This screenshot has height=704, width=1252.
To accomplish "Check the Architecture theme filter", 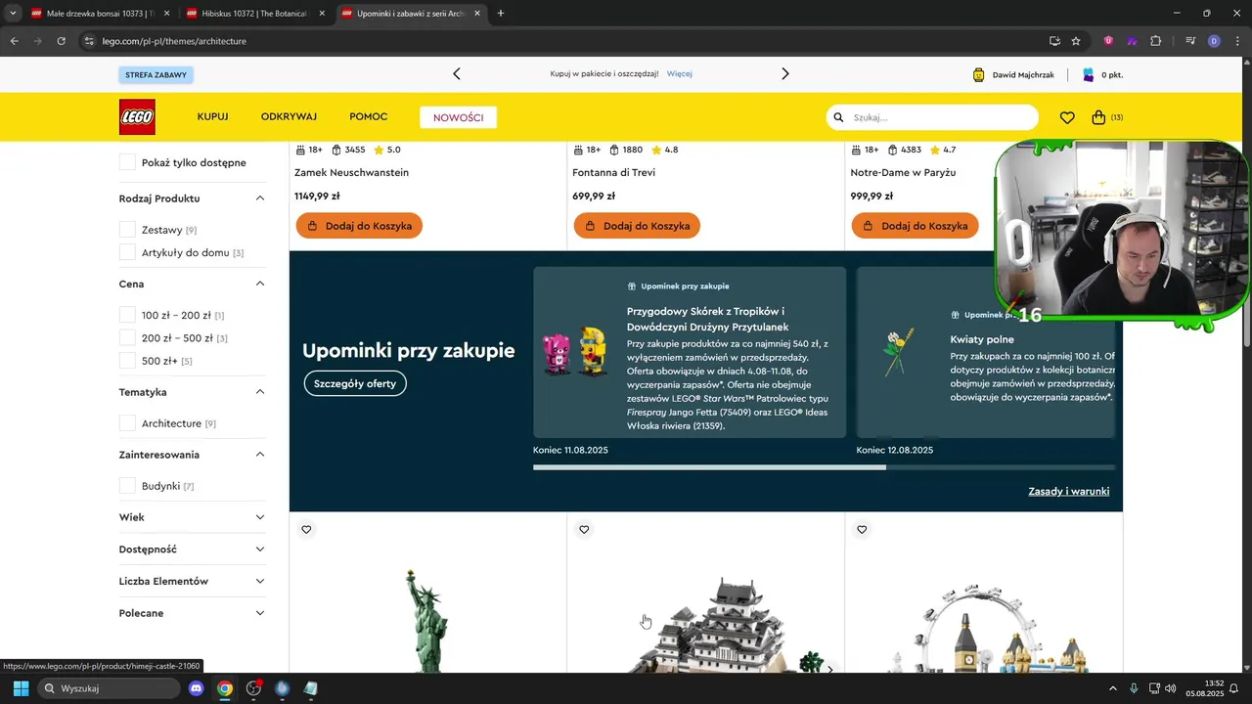I will click(x=127, y=423).
